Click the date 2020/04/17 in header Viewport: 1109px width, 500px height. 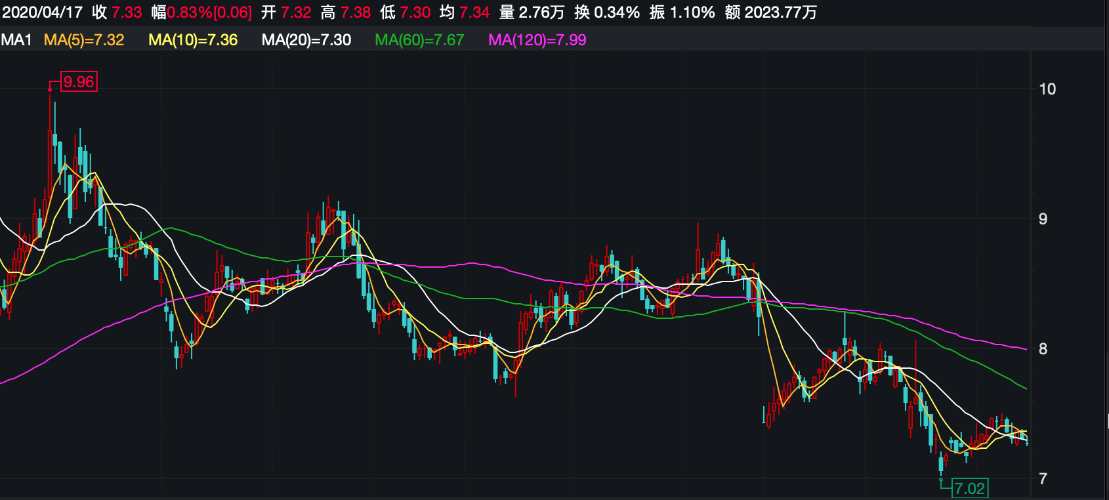click(42, 12)
